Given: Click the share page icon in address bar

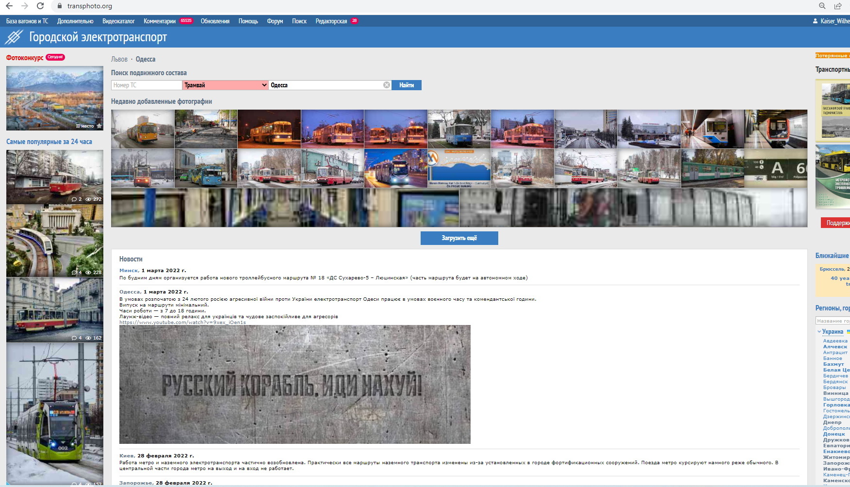Looking at the screenshot, I should [x=838, y=6].
